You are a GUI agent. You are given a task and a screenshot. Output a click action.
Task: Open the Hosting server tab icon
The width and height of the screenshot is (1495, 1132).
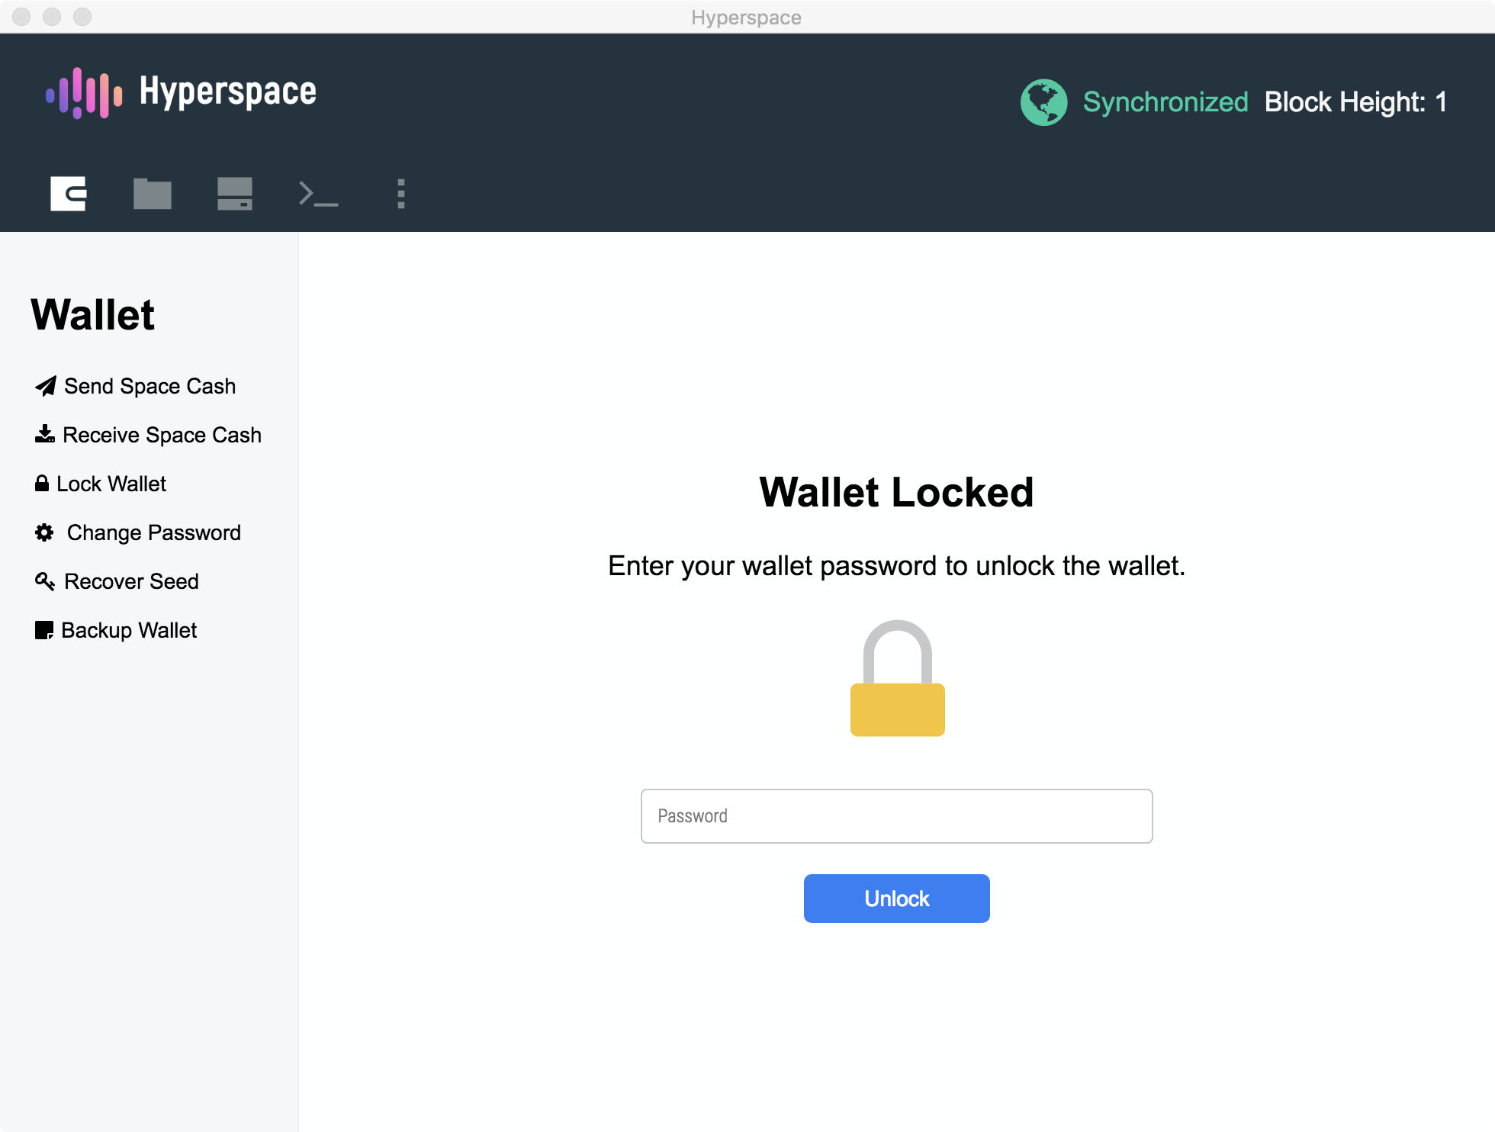tap(234, 194)
